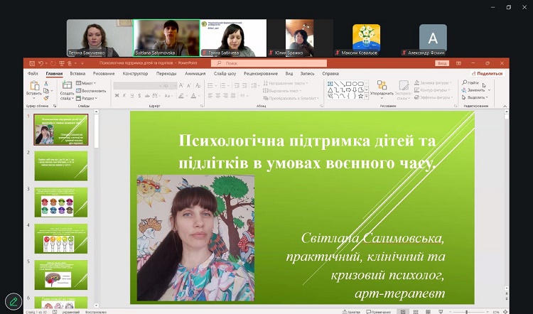Click the Share (Поделиться) button

pos(488,73)
